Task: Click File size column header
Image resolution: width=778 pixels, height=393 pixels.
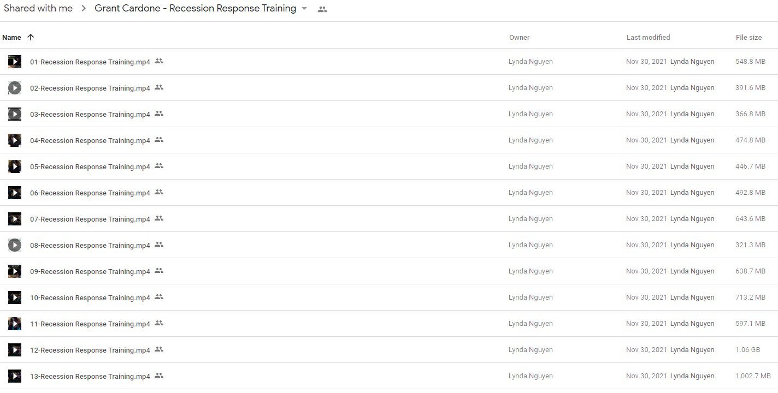Action: pyautogui.click(x=749, y=38)
